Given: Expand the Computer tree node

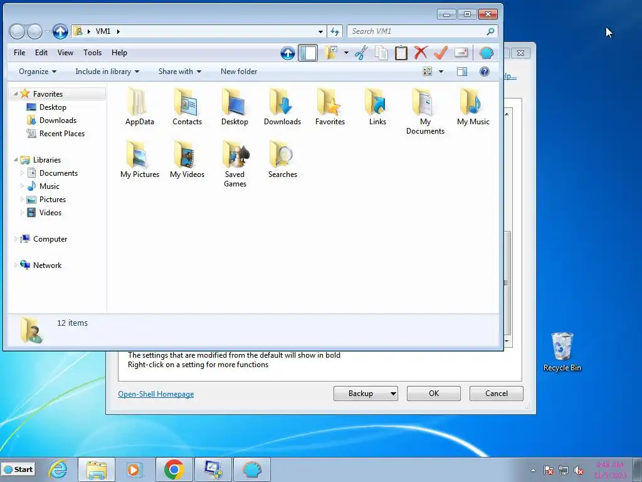Looking at the screenshot, I should (16, 239).
